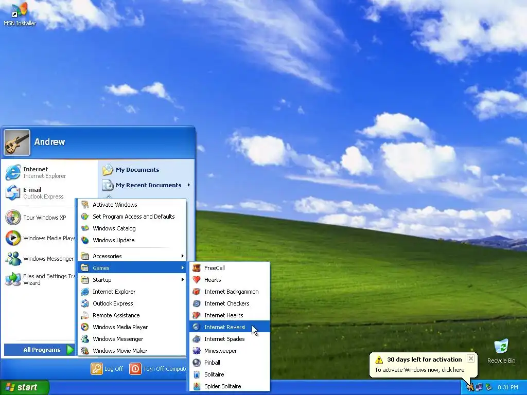This screenshot has height=395, width=527.
Task: Click the FreeCell game icon
Action: [197, 268]
